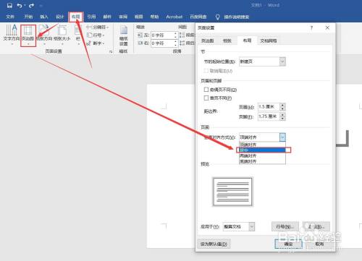Image resolution: width=362 pixels, height=261 pixels.
Task: Open the 页边距 margins tool
Action: pyautogui.click(x=28, y=35)
